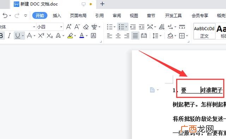Apply distributed alignment
Viewport: 226px width, 139px height.
point(144,36)
